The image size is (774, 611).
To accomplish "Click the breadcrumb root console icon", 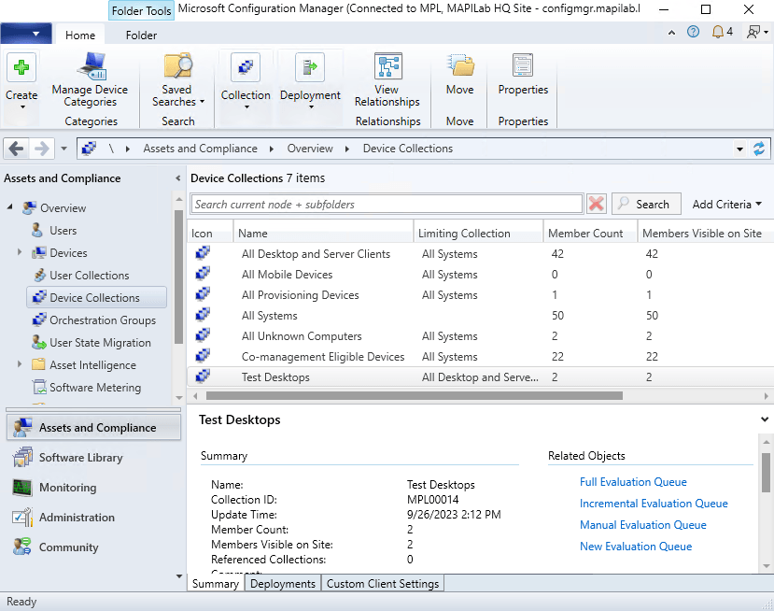I will (90, 149).
